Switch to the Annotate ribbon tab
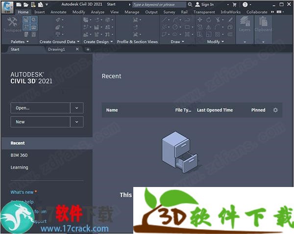This screenshot has width=294, height=234. [x=58, y=12]
